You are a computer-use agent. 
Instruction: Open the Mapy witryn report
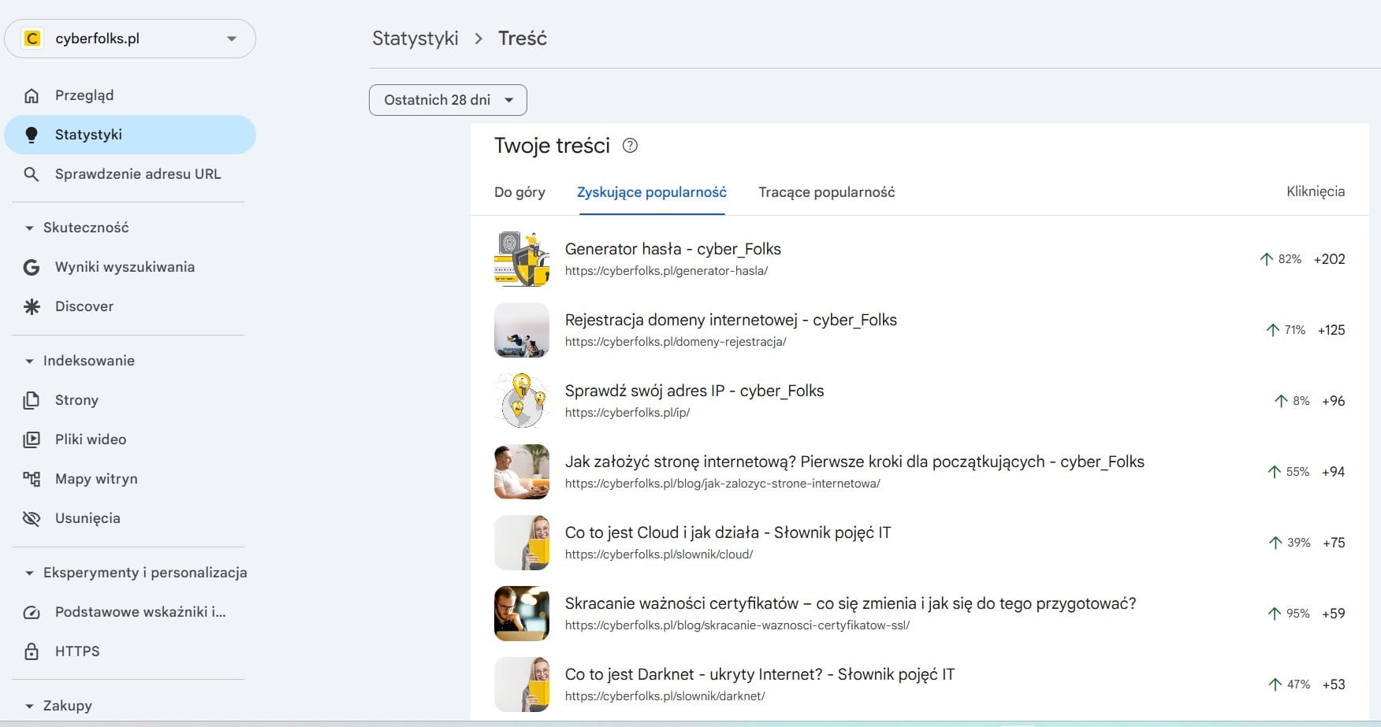(x=130, y=479)
